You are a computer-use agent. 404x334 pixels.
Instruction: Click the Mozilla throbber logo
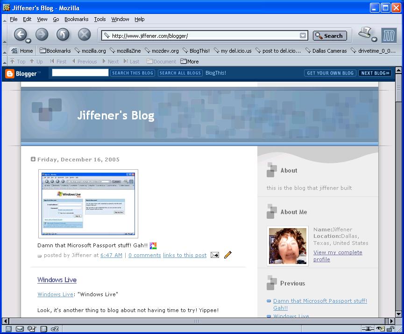pyautogui.click(x=389, y=35)
